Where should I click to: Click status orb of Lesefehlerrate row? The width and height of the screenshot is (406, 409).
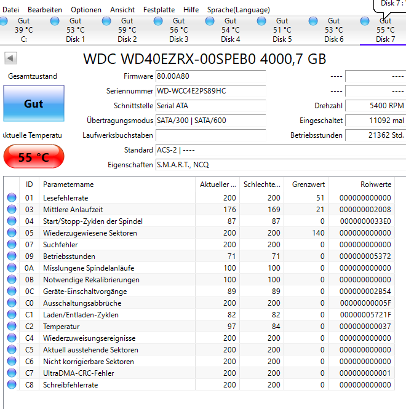pyautogui.click(x=12, y=197)
